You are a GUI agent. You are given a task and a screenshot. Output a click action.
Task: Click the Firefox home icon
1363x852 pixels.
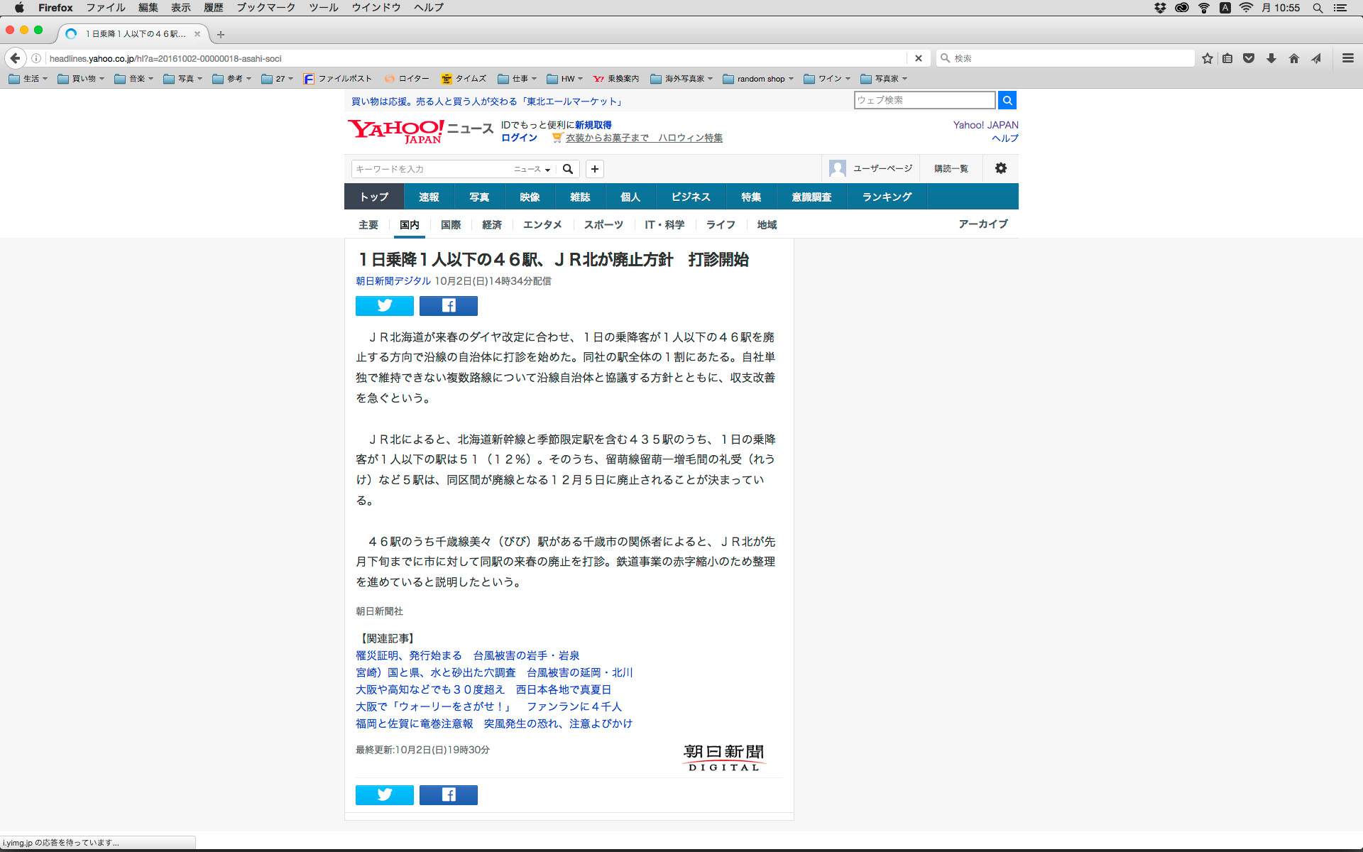[1293, 58]
